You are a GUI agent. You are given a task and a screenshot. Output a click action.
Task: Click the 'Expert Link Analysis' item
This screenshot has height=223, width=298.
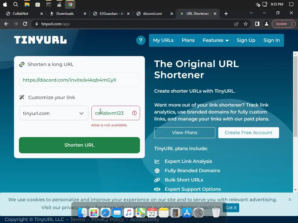click(x=188, y=161)
